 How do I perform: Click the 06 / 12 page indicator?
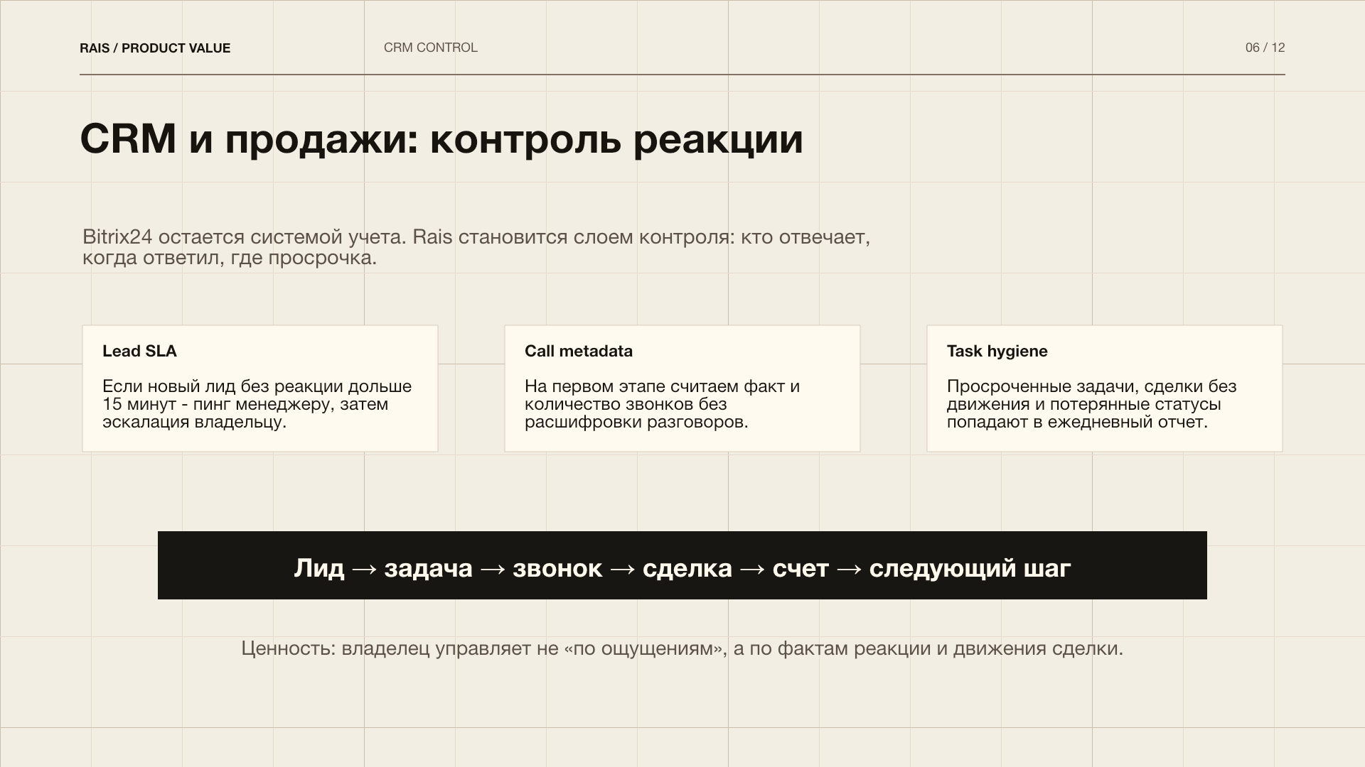[1265, 48]
